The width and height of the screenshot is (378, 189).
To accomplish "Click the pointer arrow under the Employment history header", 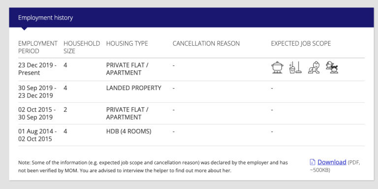I will [24, 29].
